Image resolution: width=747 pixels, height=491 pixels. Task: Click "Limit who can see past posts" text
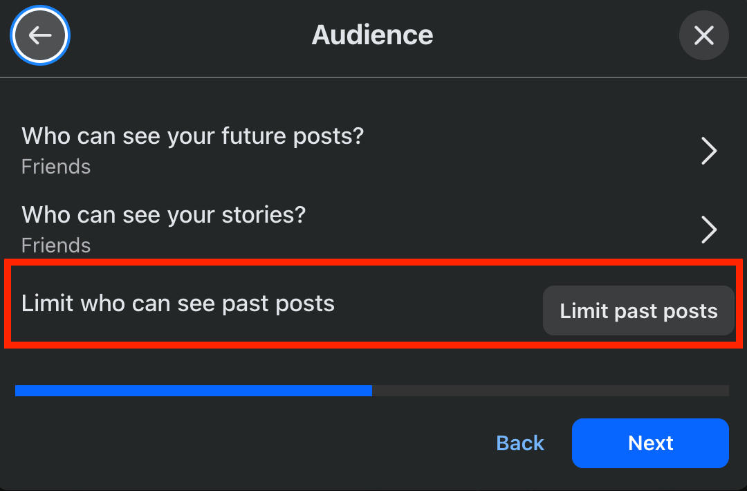(x=178, y=304)
